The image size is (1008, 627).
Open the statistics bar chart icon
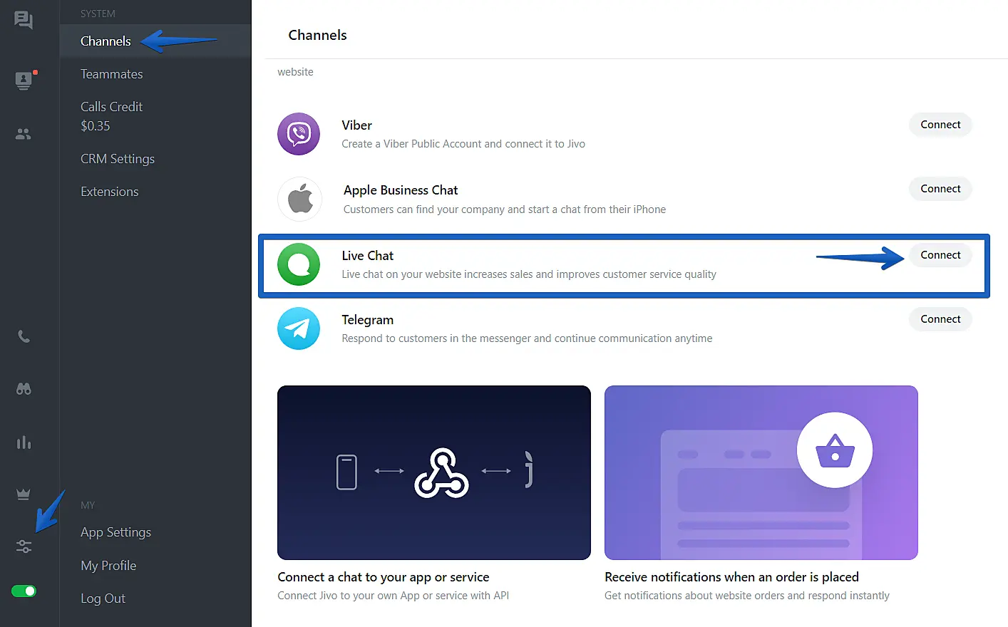pos(24,442)
